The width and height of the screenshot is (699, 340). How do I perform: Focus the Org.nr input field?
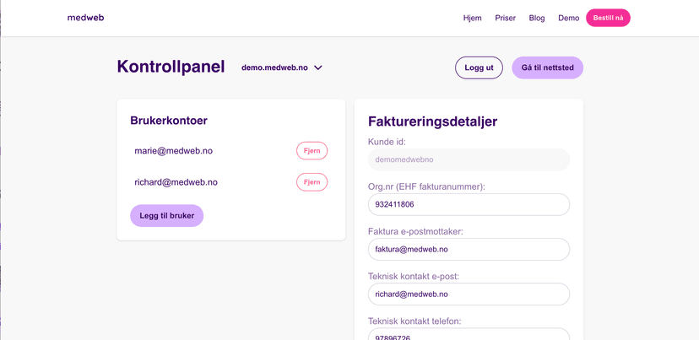click(469, 204)
